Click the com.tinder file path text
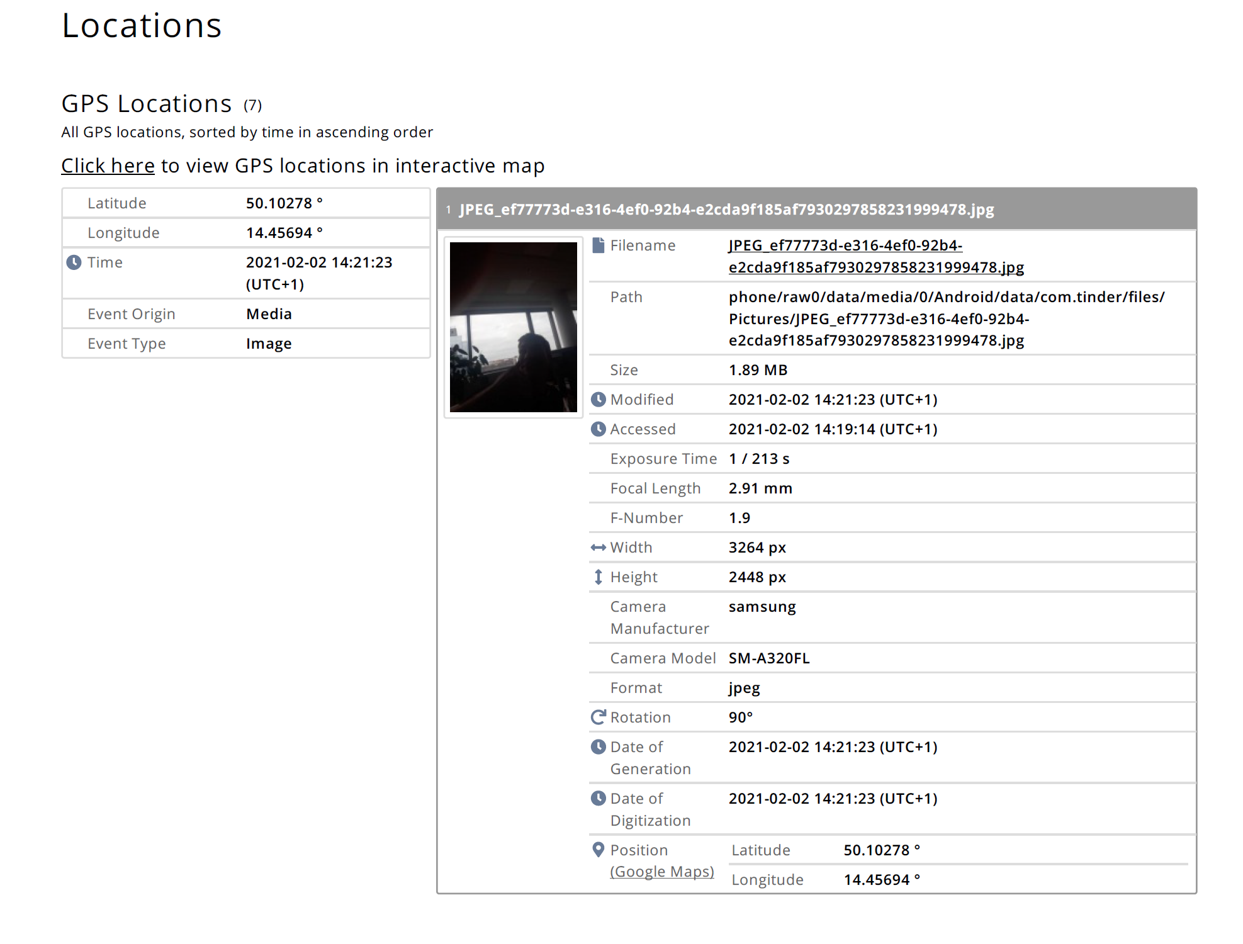1243x944 pixels. click(946, 318)
